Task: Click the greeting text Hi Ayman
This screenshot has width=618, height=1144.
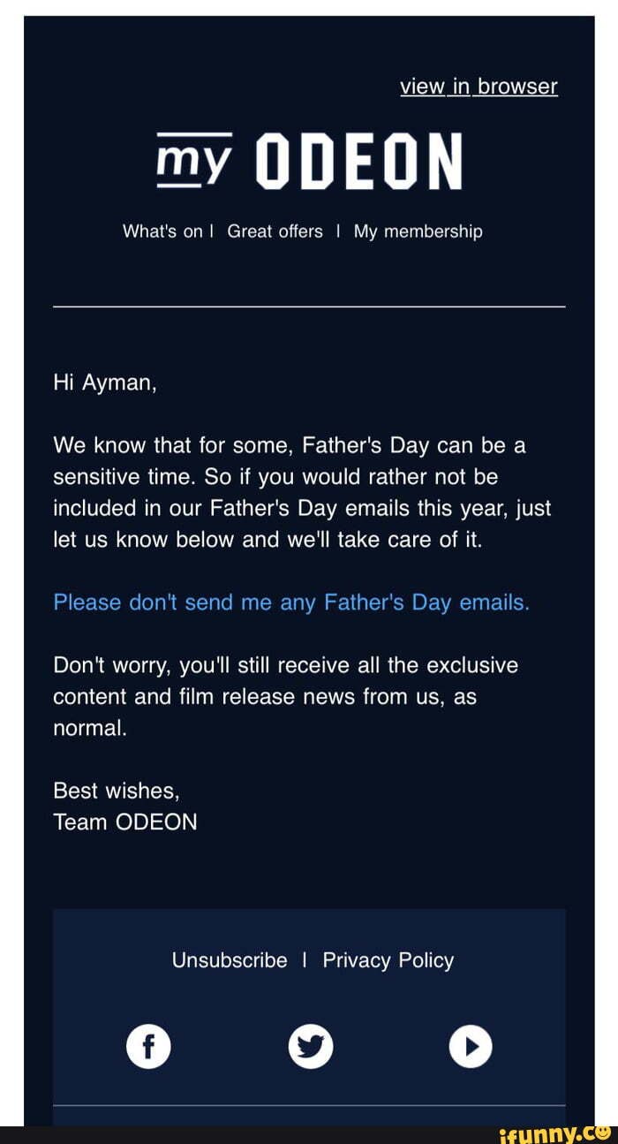Action: pyautogui.click(x=103, y=382)
